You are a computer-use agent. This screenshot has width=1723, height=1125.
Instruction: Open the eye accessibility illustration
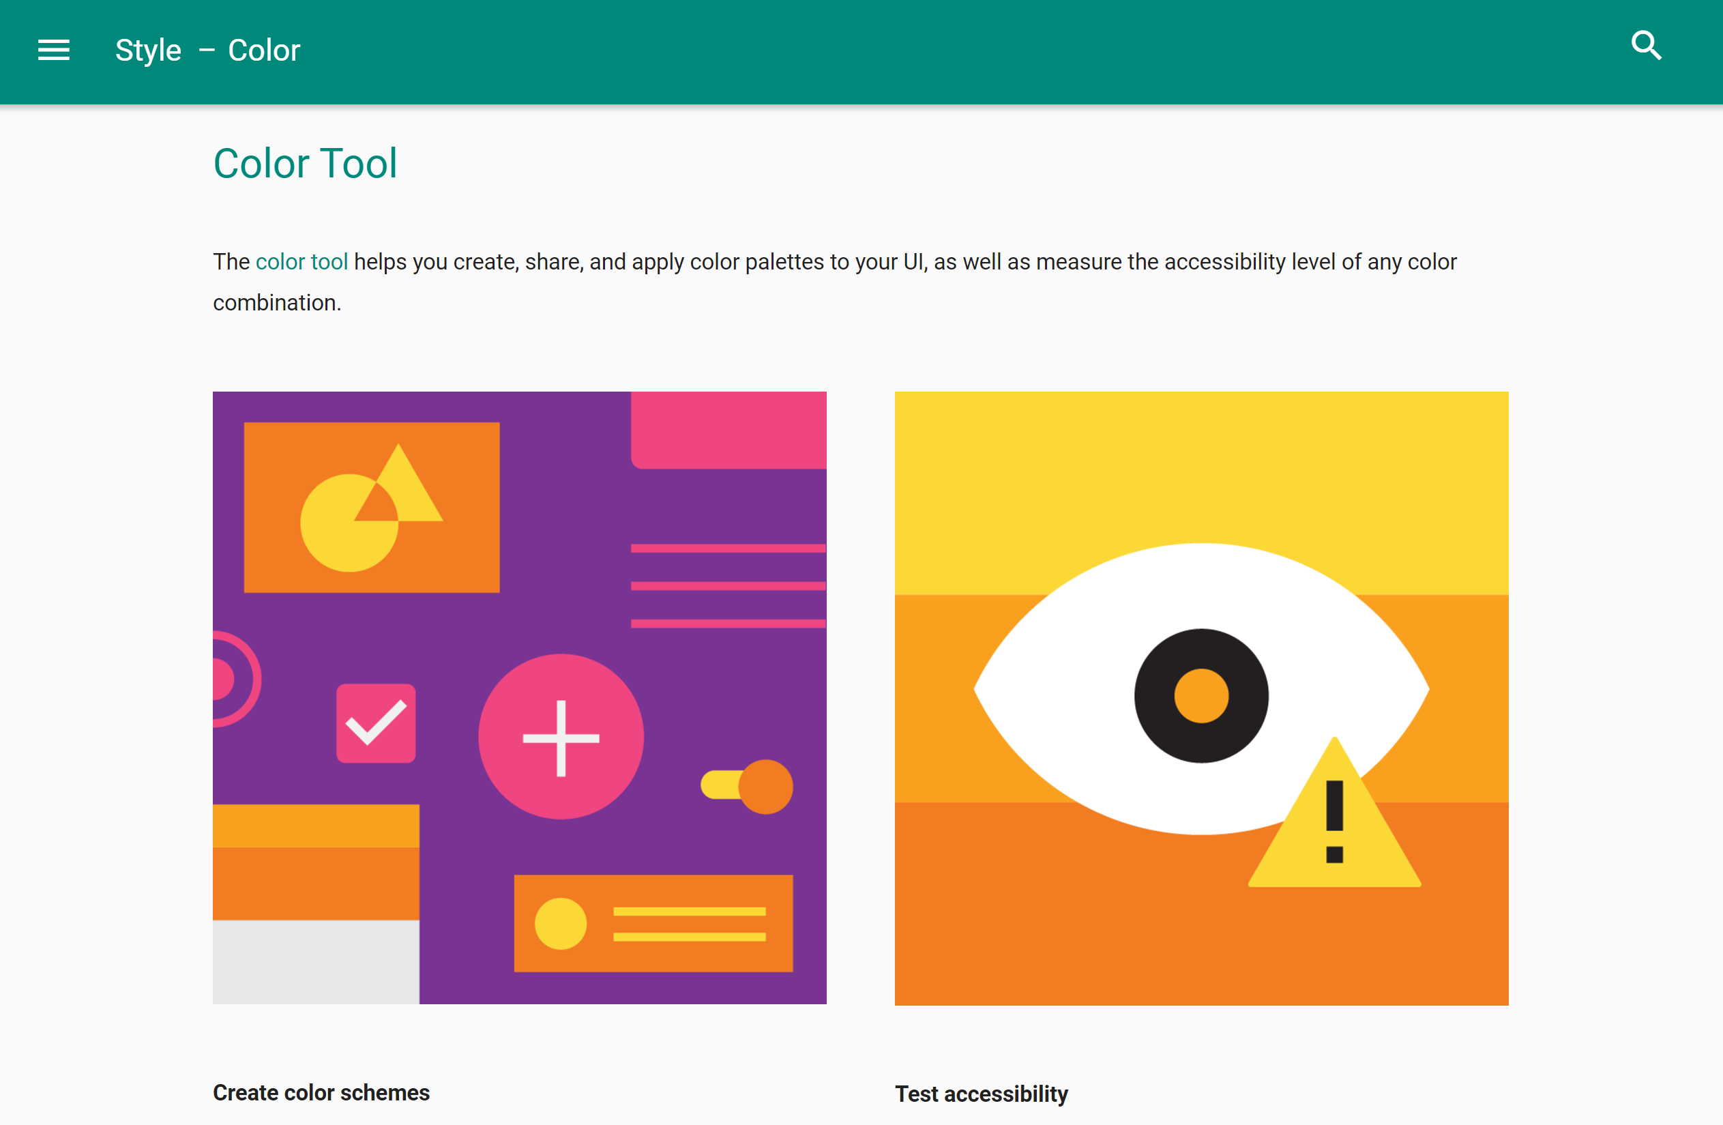pos(1201,699)
